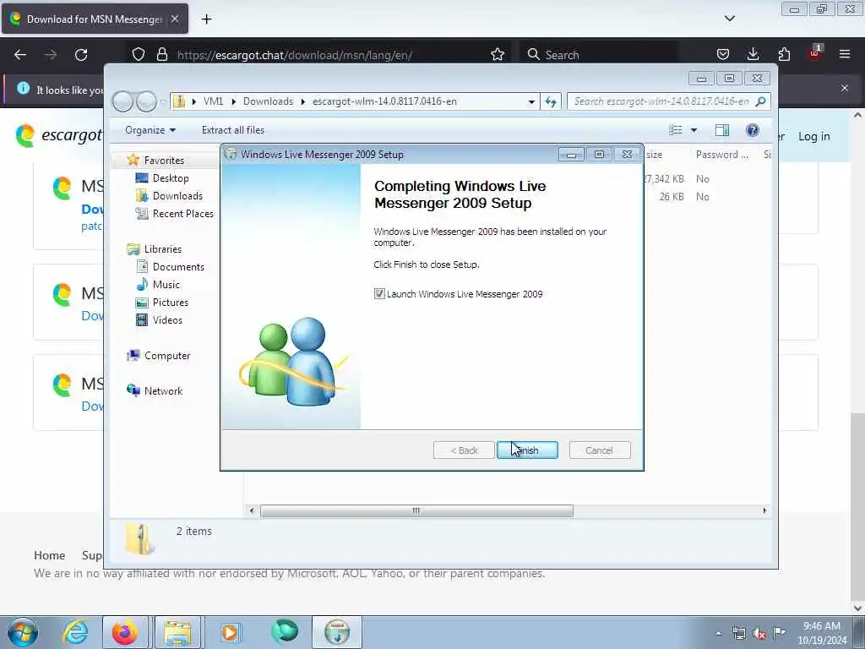
Task: Click the Explorer search magnifier icon
Action: pyautogui.click(x=761, y=101)
